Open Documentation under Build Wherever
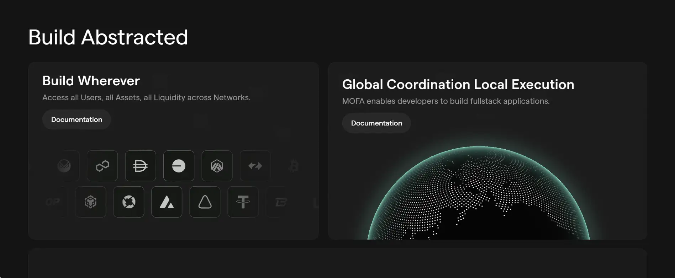The image size is (675, 278). pyautogui.click(x=77, y=119)
